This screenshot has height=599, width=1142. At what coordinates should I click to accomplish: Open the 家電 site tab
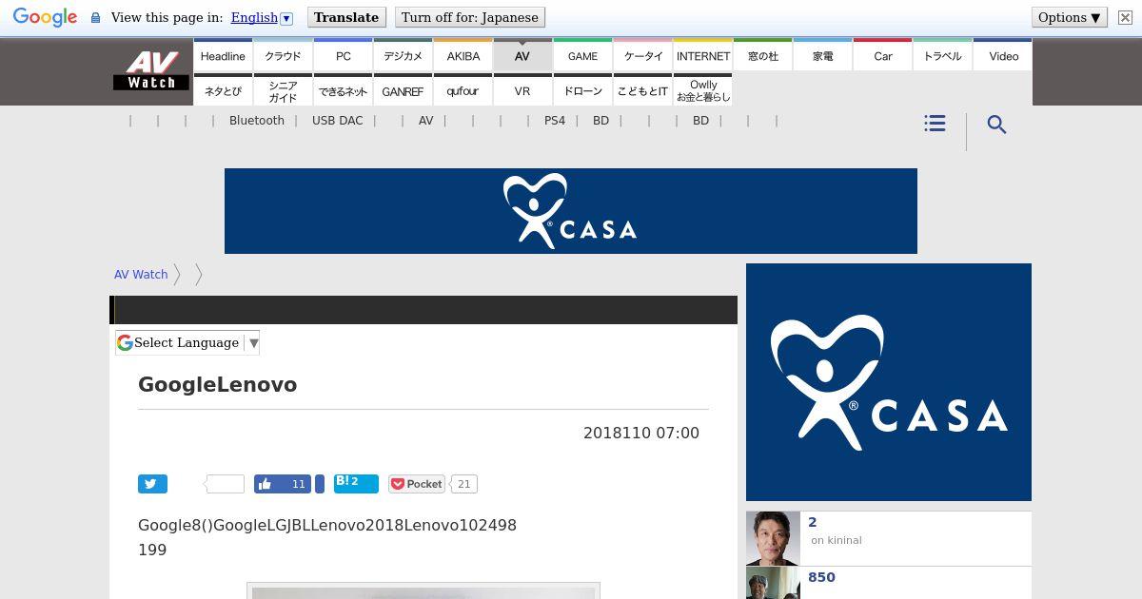[822, 56]
